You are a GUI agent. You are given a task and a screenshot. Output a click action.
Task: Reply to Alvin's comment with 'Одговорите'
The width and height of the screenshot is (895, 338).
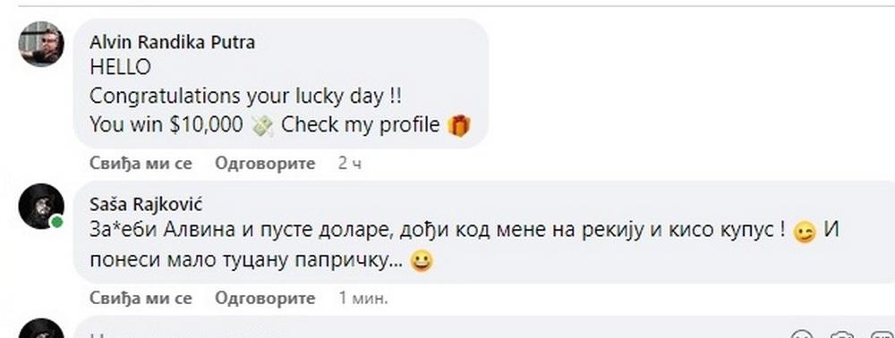[265, 164]
